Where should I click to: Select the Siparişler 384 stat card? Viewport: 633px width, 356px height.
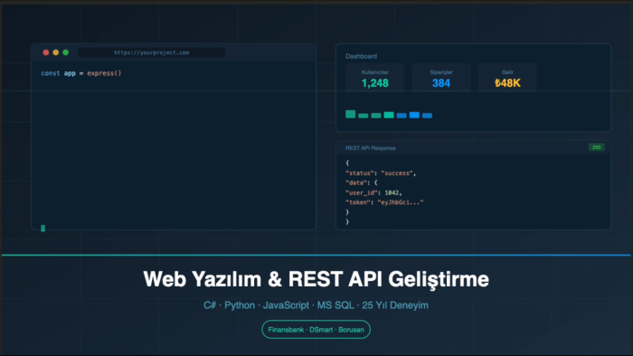point(441,78)
